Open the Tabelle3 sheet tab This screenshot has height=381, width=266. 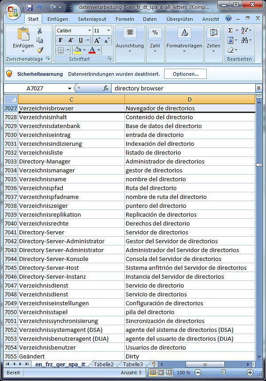(x=133, y=364)
